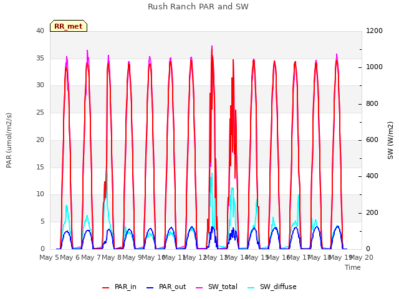
Task: Click the blue PAR_out legend swatch
Action: (x=150, y=288)
